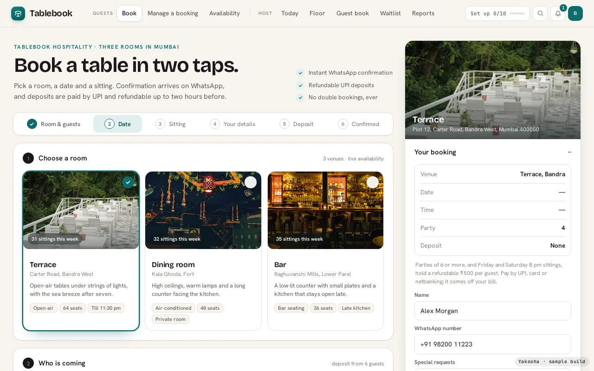Viewport: 594px width, 371px height.
Task: Open the notifications bell
Action: [x=558, y=13]
